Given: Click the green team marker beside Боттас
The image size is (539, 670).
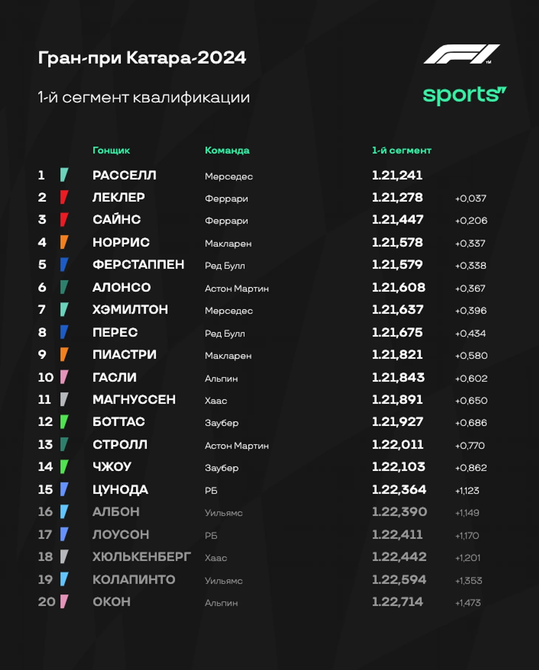Looking at the screenshot, I should pos(64,422).
